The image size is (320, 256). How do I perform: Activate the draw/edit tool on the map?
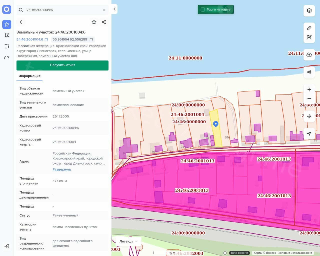click(309, 37)
